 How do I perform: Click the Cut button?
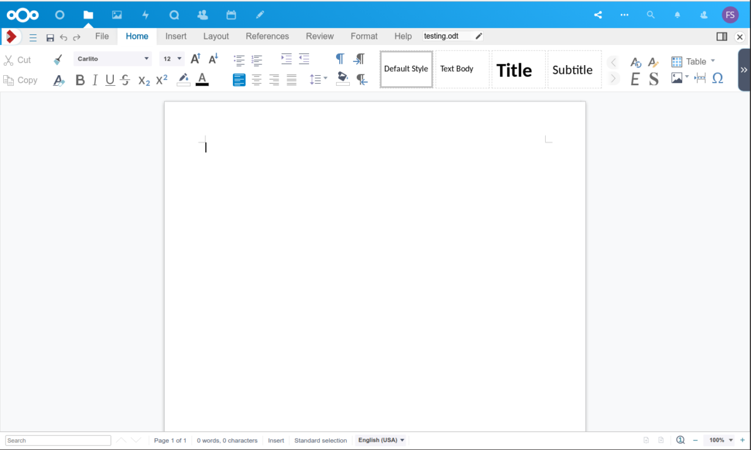coord(18,60)
